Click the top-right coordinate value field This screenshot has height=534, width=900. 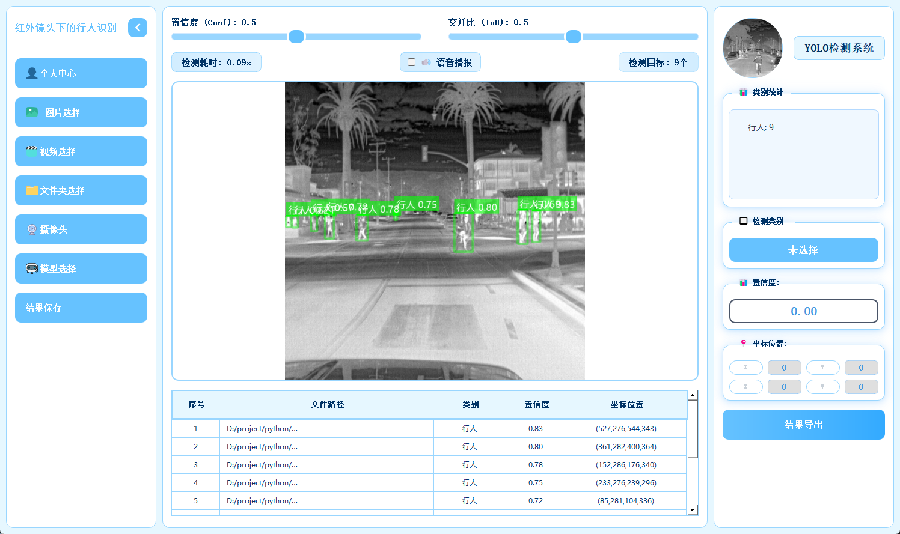[x=862, y=368]
